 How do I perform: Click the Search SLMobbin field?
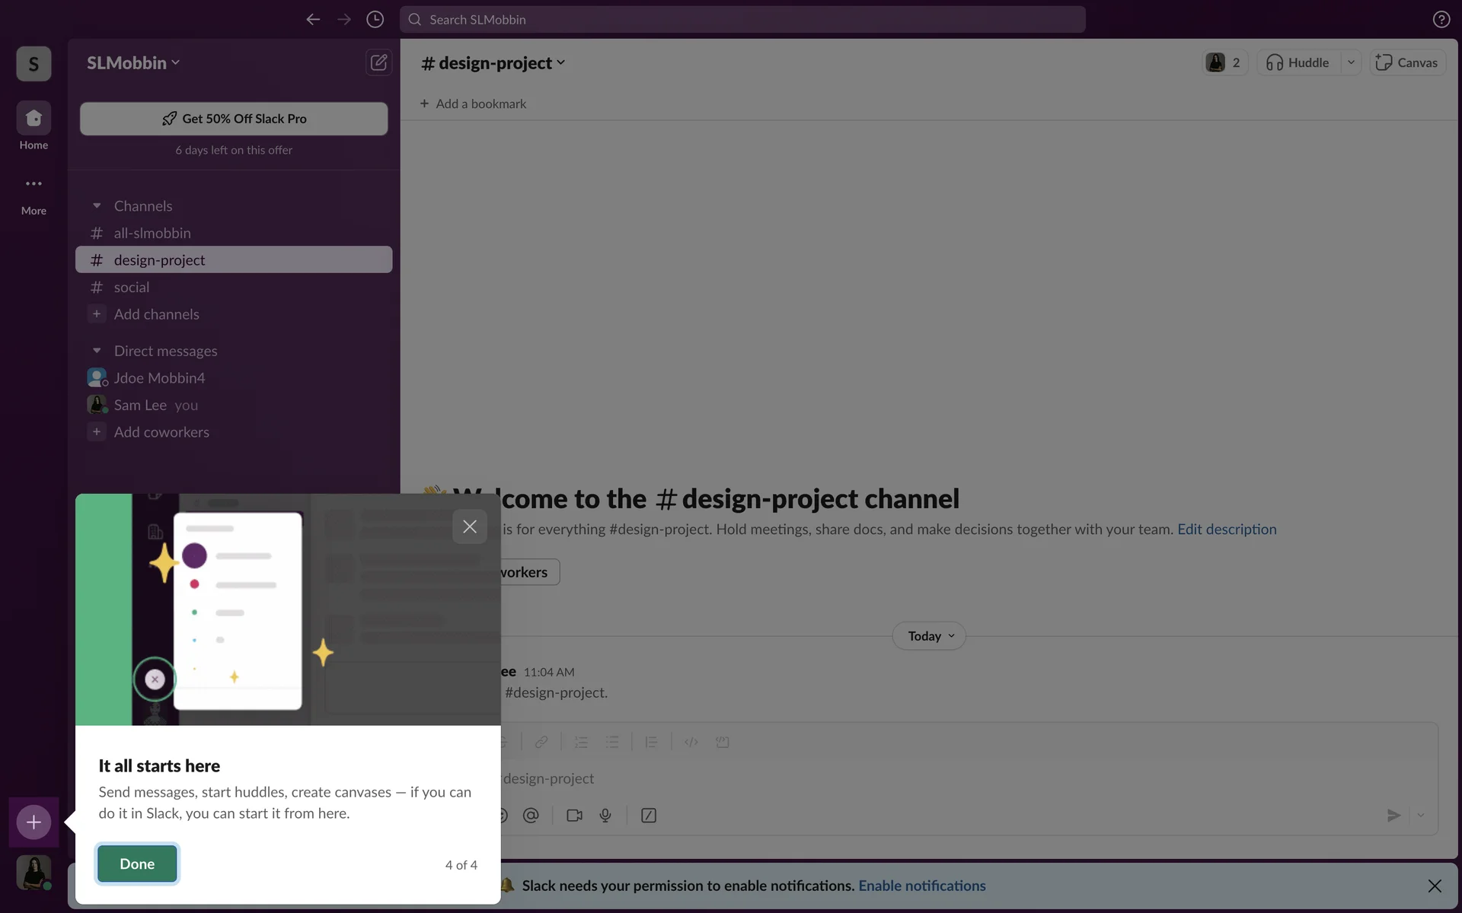tap(742, 20)
